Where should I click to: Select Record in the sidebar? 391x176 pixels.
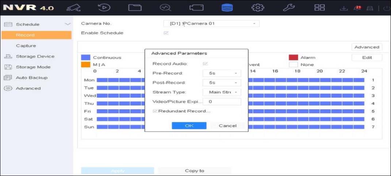[x=37, y=35]
